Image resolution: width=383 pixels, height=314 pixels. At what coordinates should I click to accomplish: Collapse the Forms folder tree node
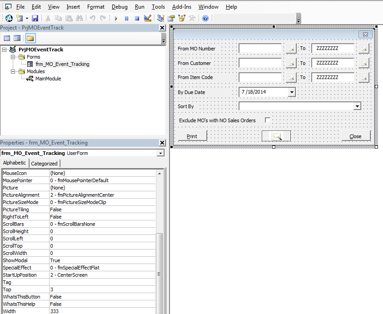pos(13,57)
